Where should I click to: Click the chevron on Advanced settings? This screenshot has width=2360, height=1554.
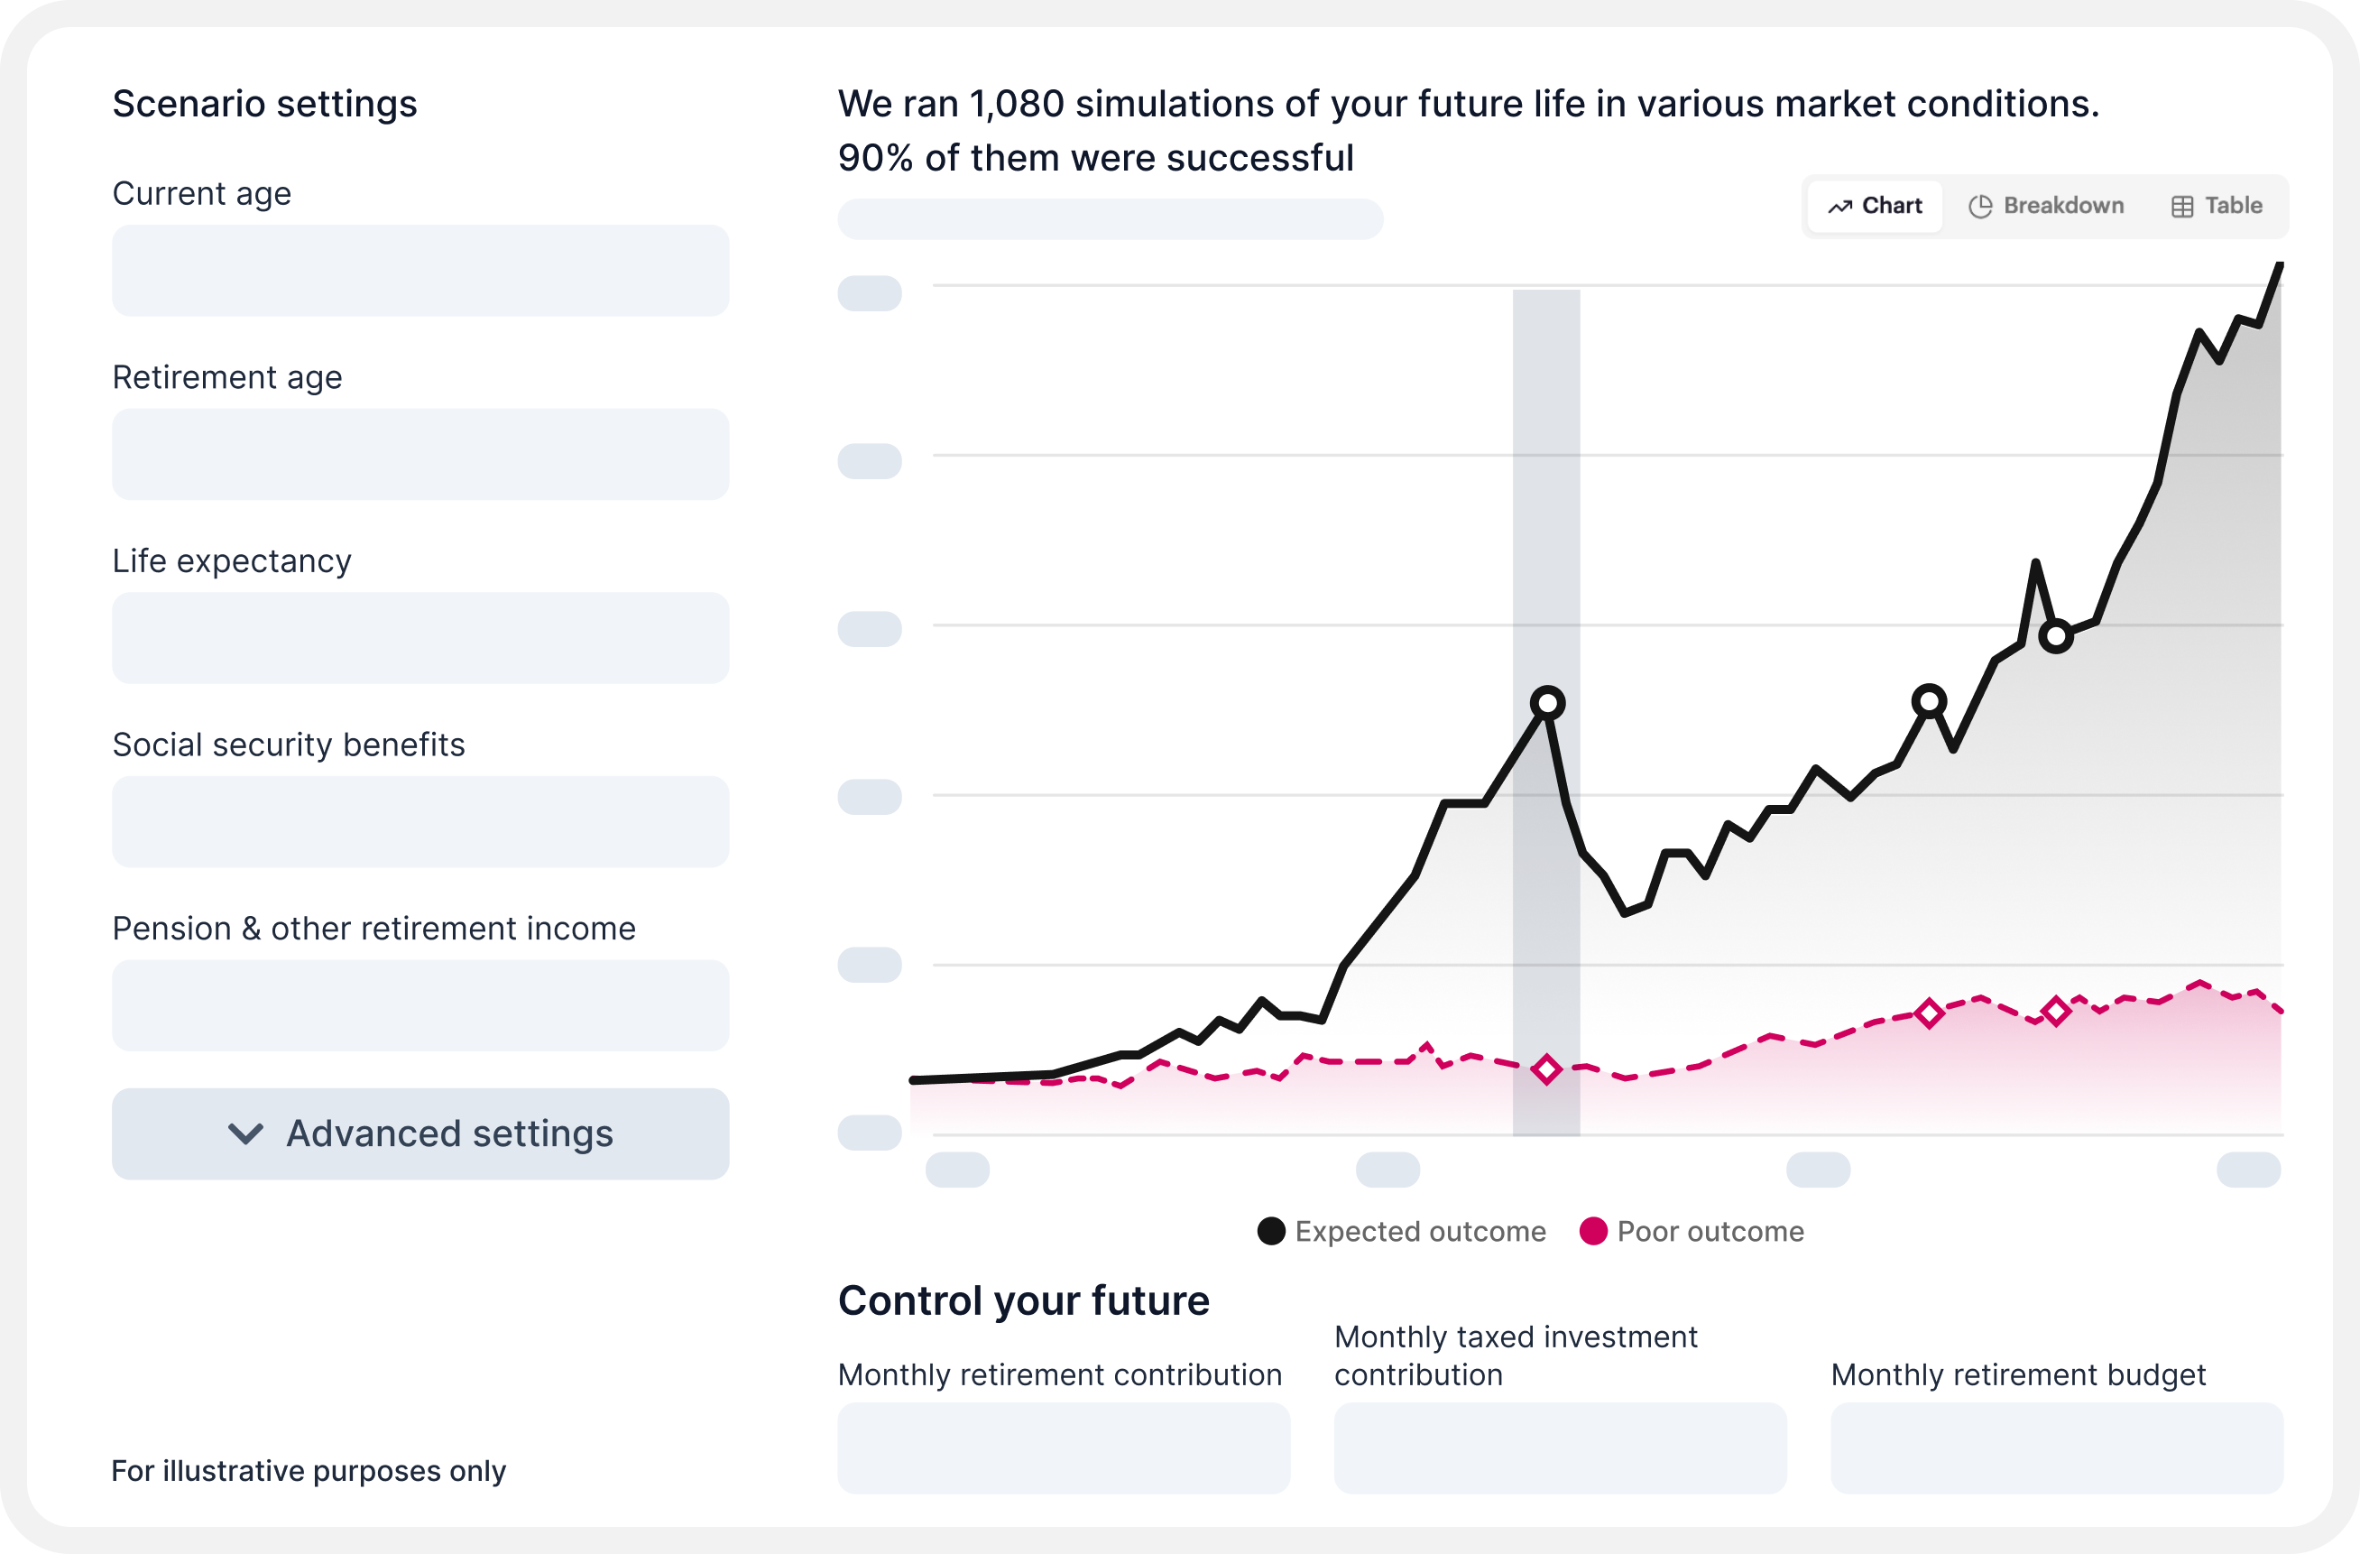tap(246, 1133)
